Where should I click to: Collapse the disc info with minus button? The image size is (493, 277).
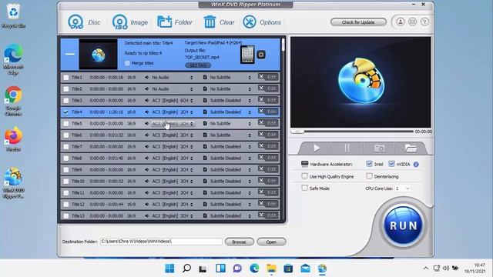[x=70, y=54]
